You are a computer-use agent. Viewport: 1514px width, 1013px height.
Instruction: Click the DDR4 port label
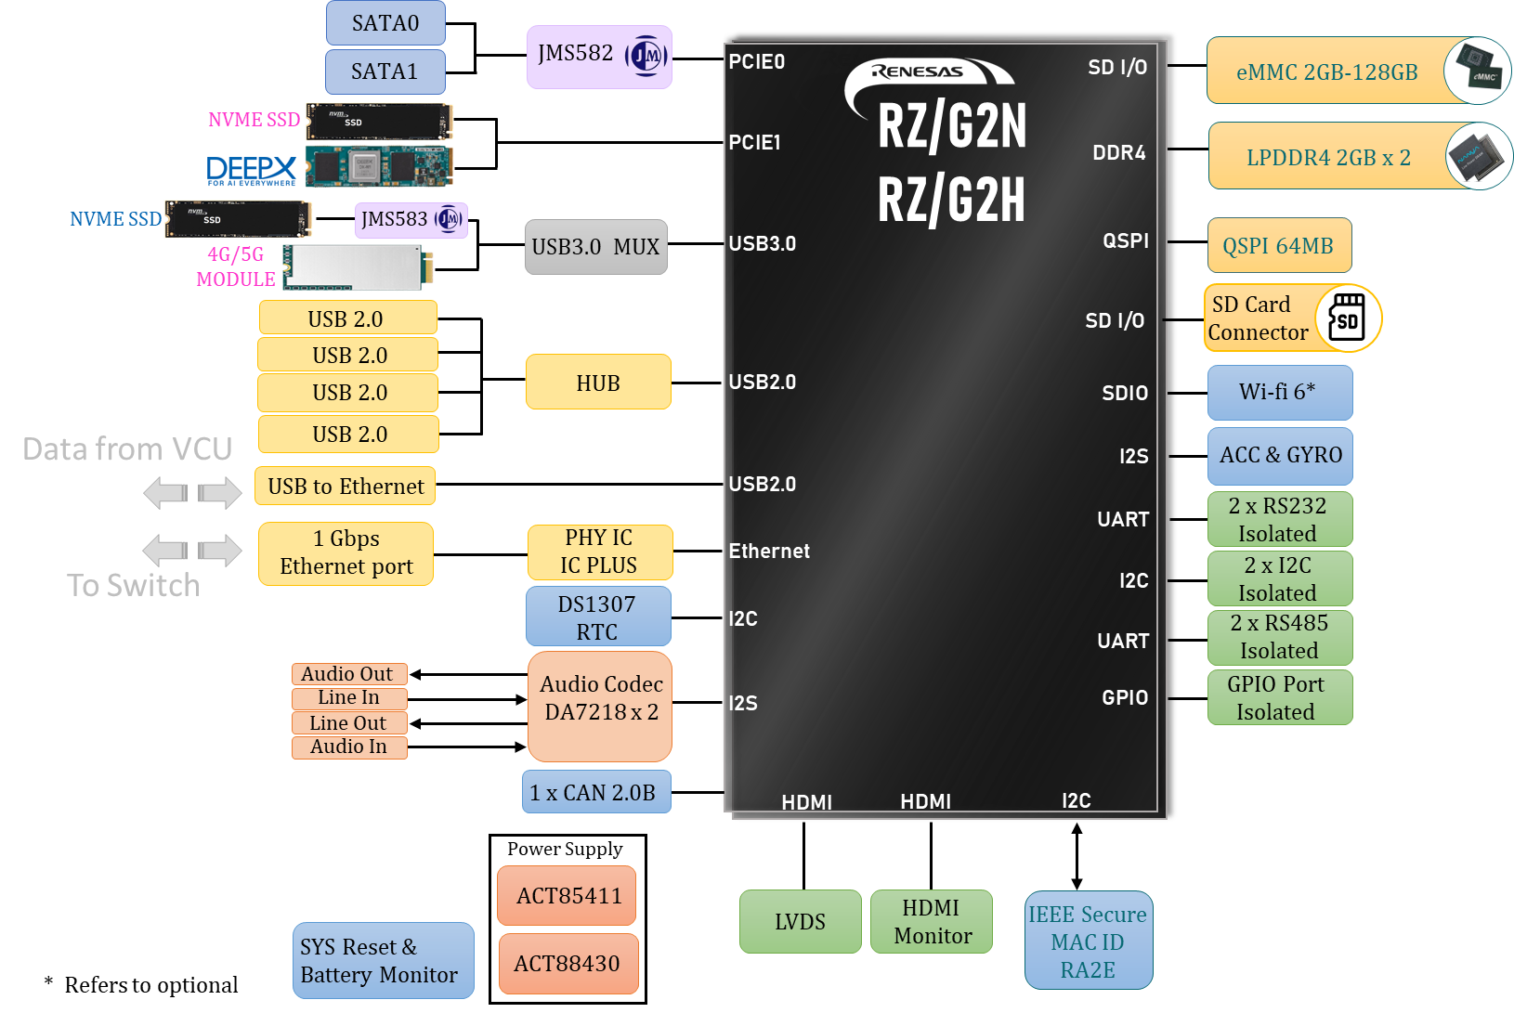1119,153
